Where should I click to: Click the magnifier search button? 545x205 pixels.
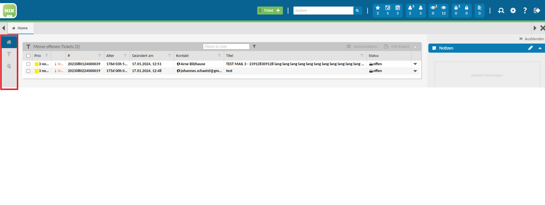click(x=357, y=10)
